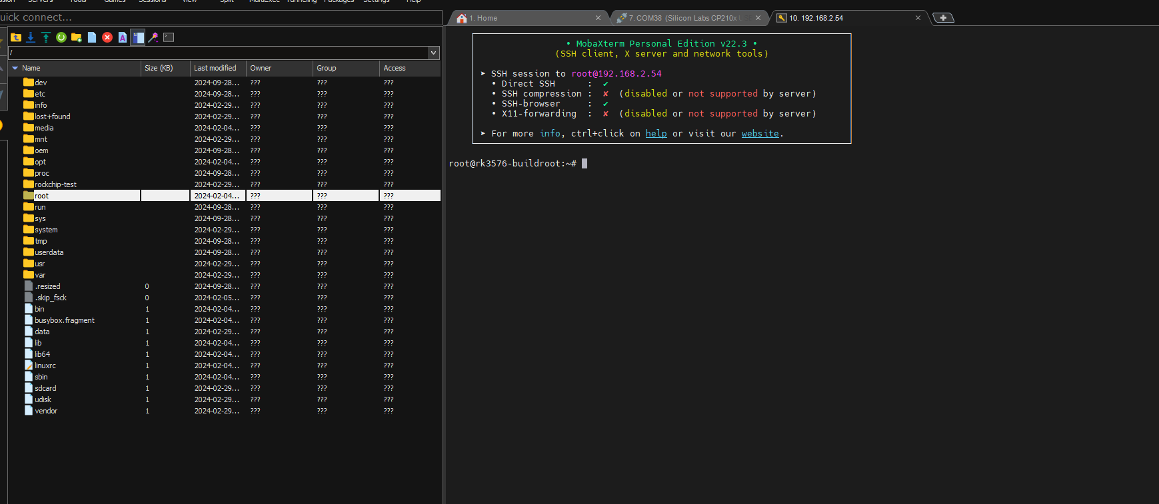Select the media folder icon
This screenshot has width=1159, height=504.
[29, 128]
